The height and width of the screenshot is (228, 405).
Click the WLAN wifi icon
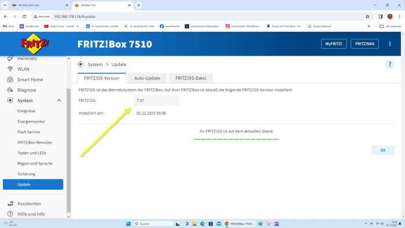(10, 69)
